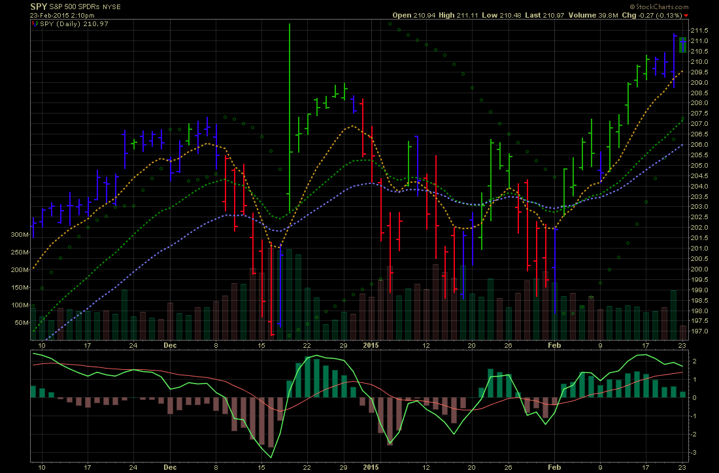
Task: Click the NYSE exchange label
Action: click(x=112, y=7)
